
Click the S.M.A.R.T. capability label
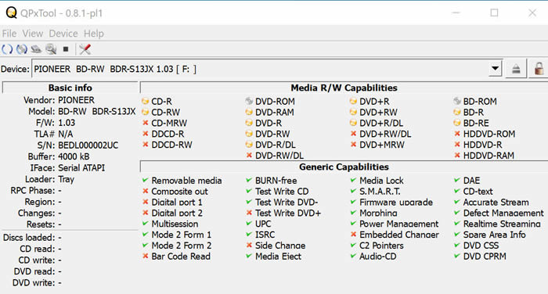(x=380, y=192)
